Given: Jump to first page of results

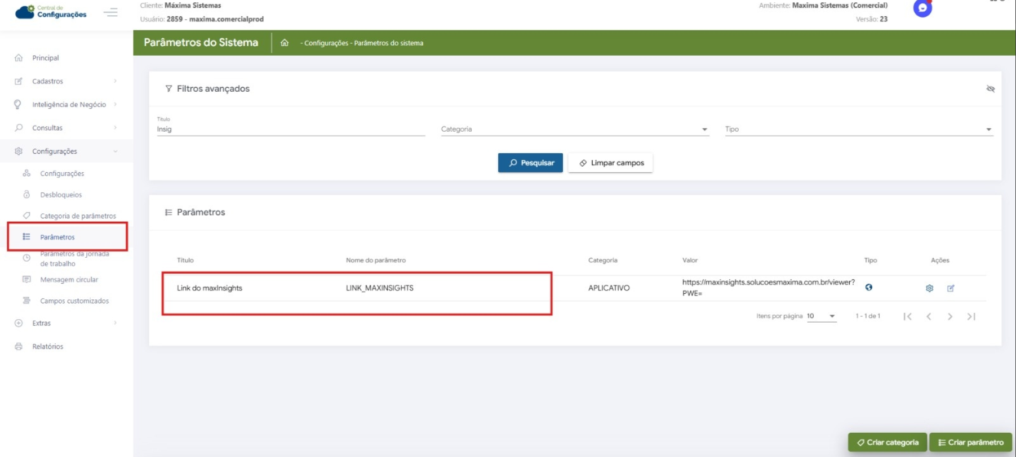Looking at the screenshot, I should 907,316.
